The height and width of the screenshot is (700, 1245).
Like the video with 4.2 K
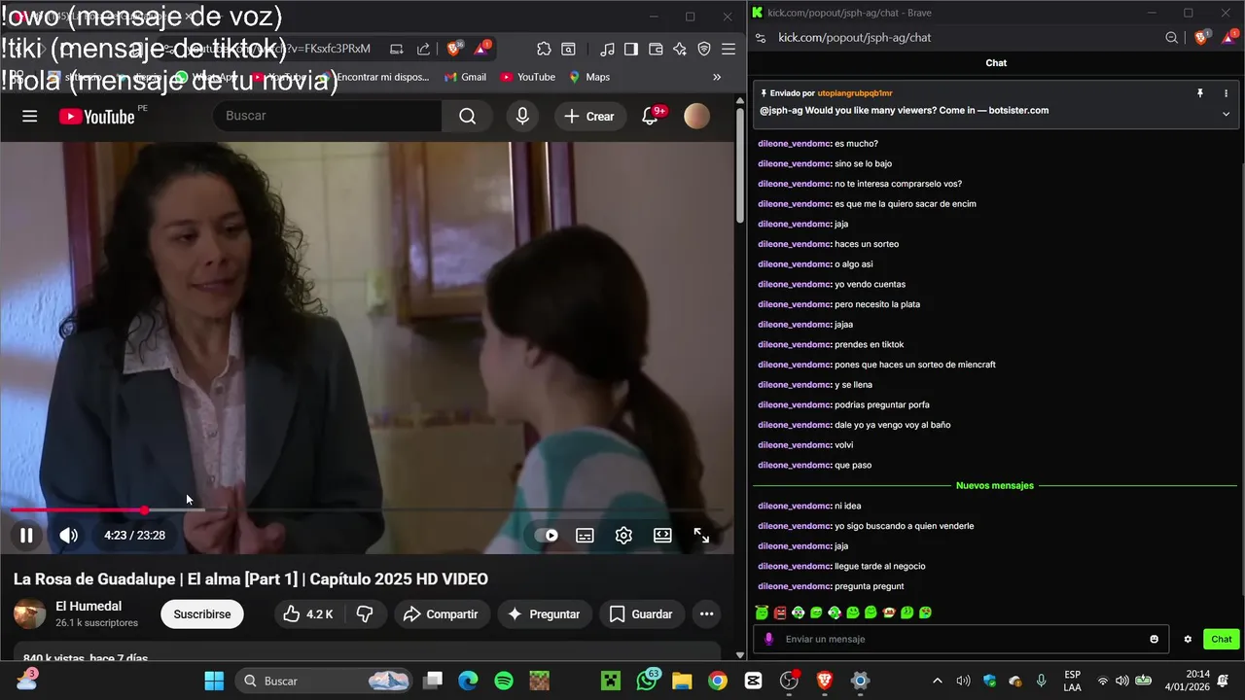[308, 614]
